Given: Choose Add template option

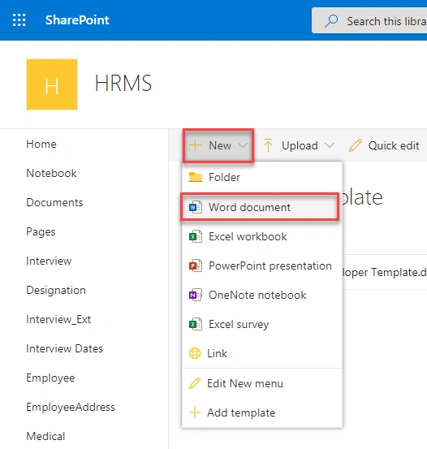Looking at the screenshot, I should pyautogui.click(x=262, y=412).
